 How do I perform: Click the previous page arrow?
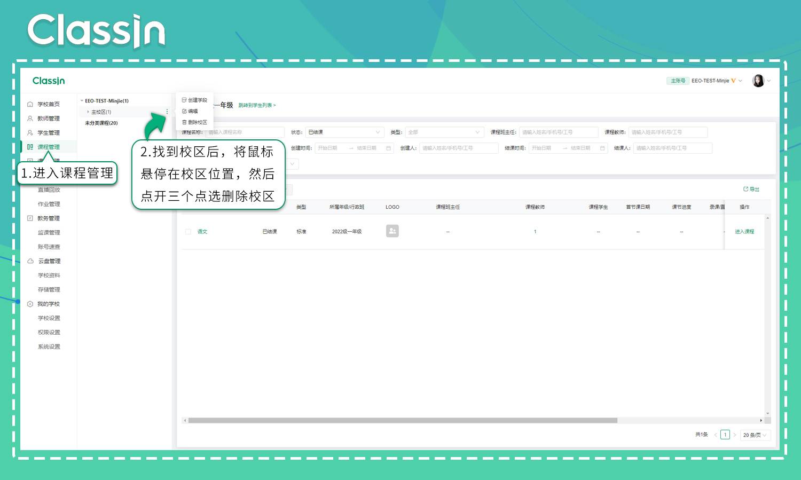pos(716,435)
